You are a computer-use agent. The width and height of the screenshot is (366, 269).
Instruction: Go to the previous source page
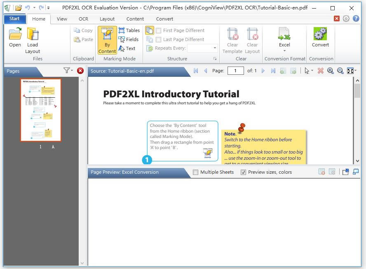point(205,71)
